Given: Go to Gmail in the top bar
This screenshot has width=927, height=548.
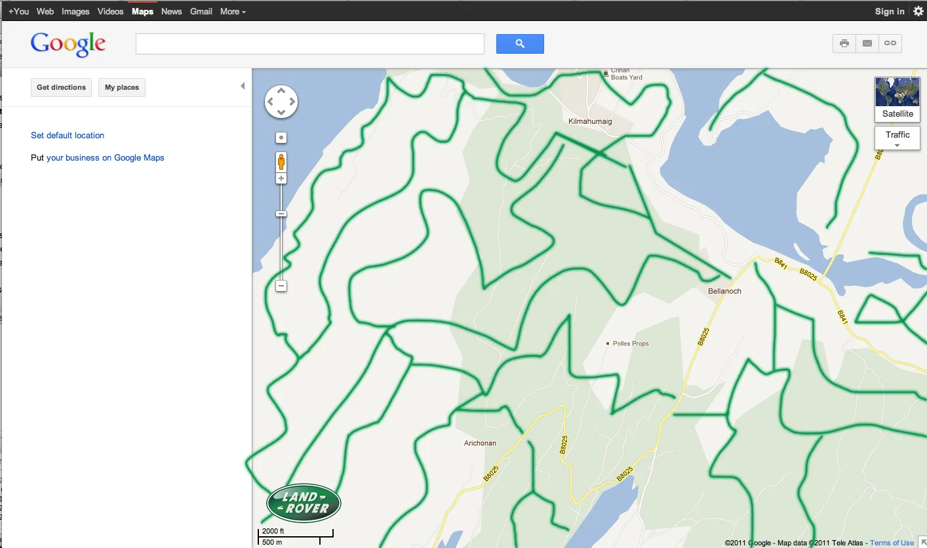Looking at the screenshot, I should (201, 11).
